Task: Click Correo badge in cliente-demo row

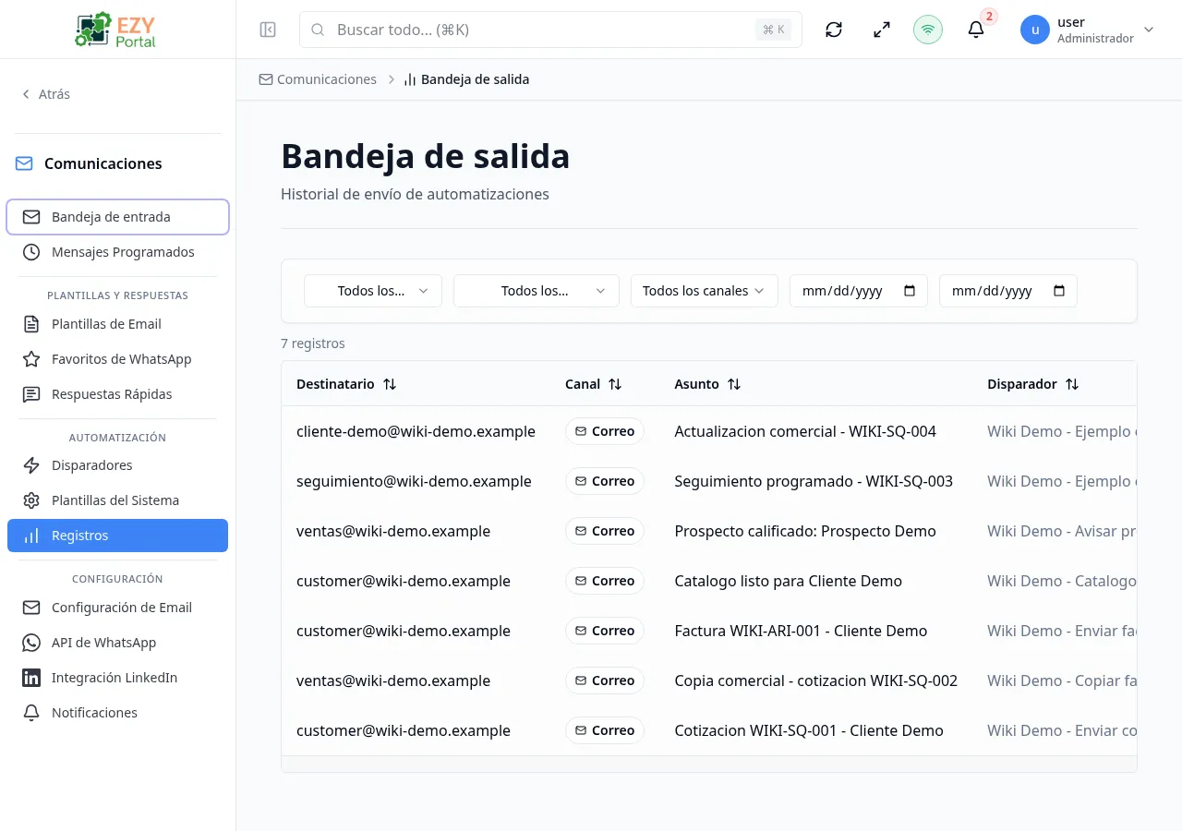Action: 605,431
